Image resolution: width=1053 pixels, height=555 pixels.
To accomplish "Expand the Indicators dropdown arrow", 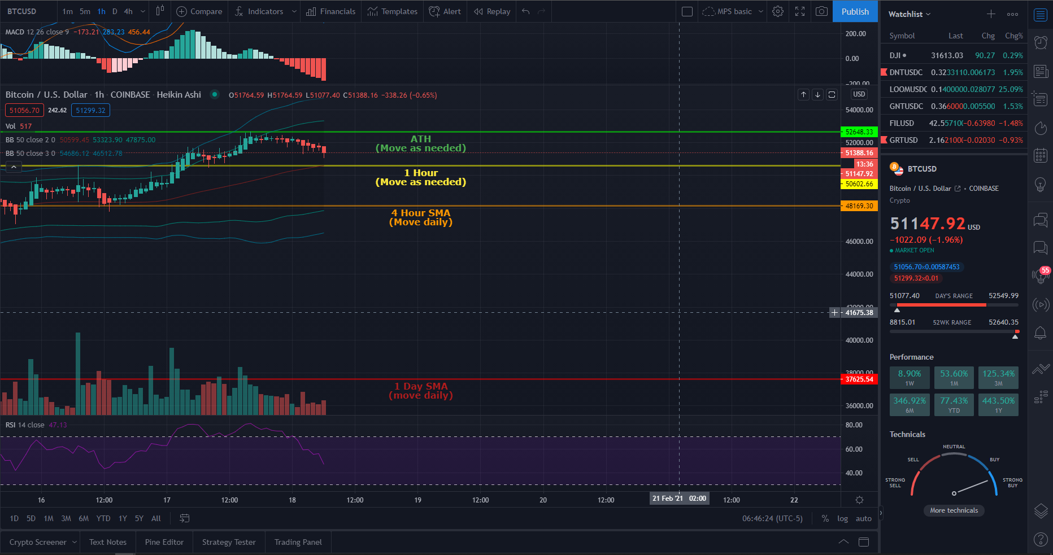I will pos(294,11).
